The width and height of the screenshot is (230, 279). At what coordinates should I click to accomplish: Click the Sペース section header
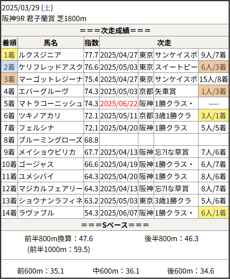[115, 225]
